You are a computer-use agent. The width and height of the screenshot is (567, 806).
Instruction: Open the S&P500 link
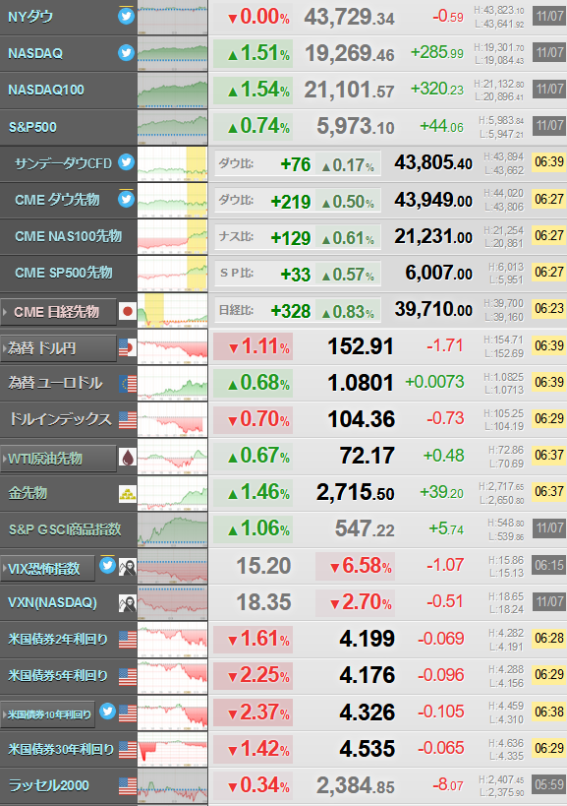(32, 127)
